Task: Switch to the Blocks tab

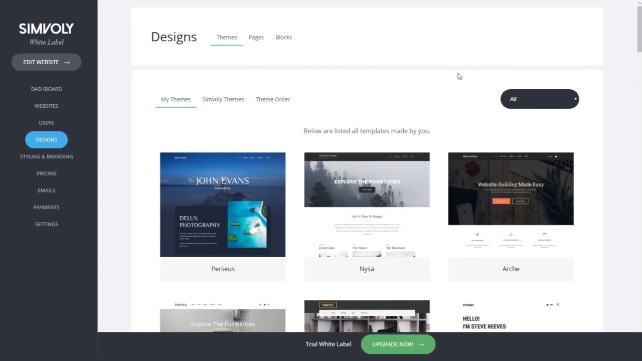Action: pos(283,37)
